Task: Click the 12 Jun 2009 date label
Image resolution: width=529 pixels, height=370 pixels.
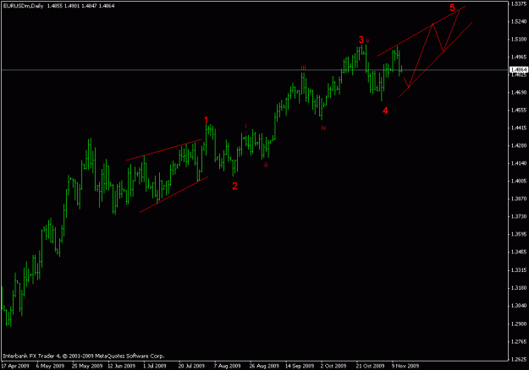Action: click(121, 366)
